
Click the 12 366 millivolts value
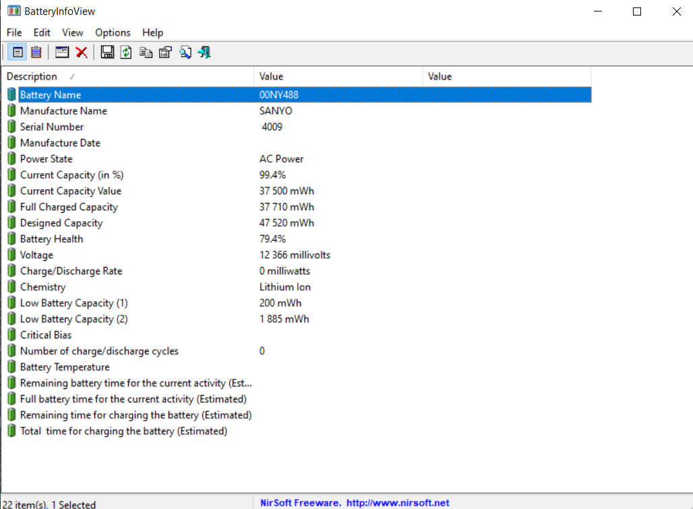pos(295,255)
